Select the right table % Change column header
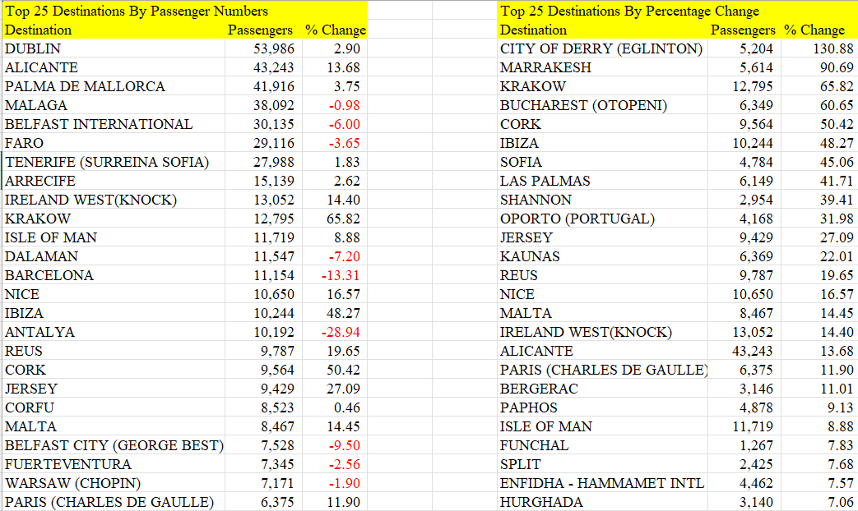Viewport: 858px width, 511px height. (x=819, y=30)
